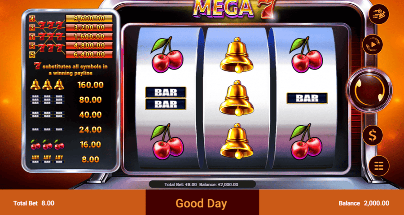Click the 1,600.00 payline 1 payout
Viewport: 404px width, 215px height.
click(x=89, y=36)
